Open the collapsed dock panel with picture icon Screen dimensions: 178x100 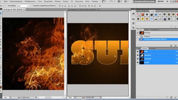pyautogui.click(x=133, y=14)
